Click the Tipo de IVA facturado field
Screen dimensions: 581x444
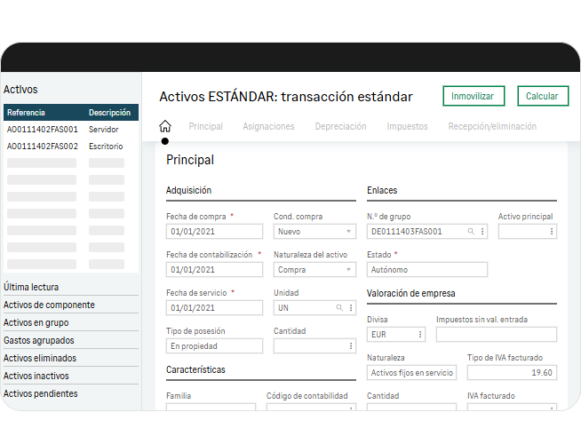coord(512,373)
